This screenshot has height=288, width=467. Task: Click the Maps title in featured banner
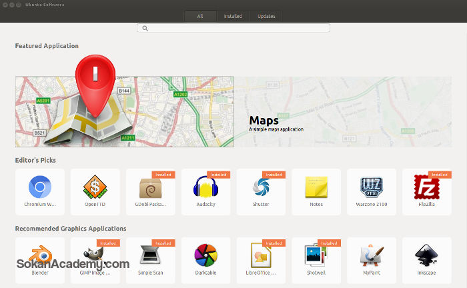tap(264, 120)
